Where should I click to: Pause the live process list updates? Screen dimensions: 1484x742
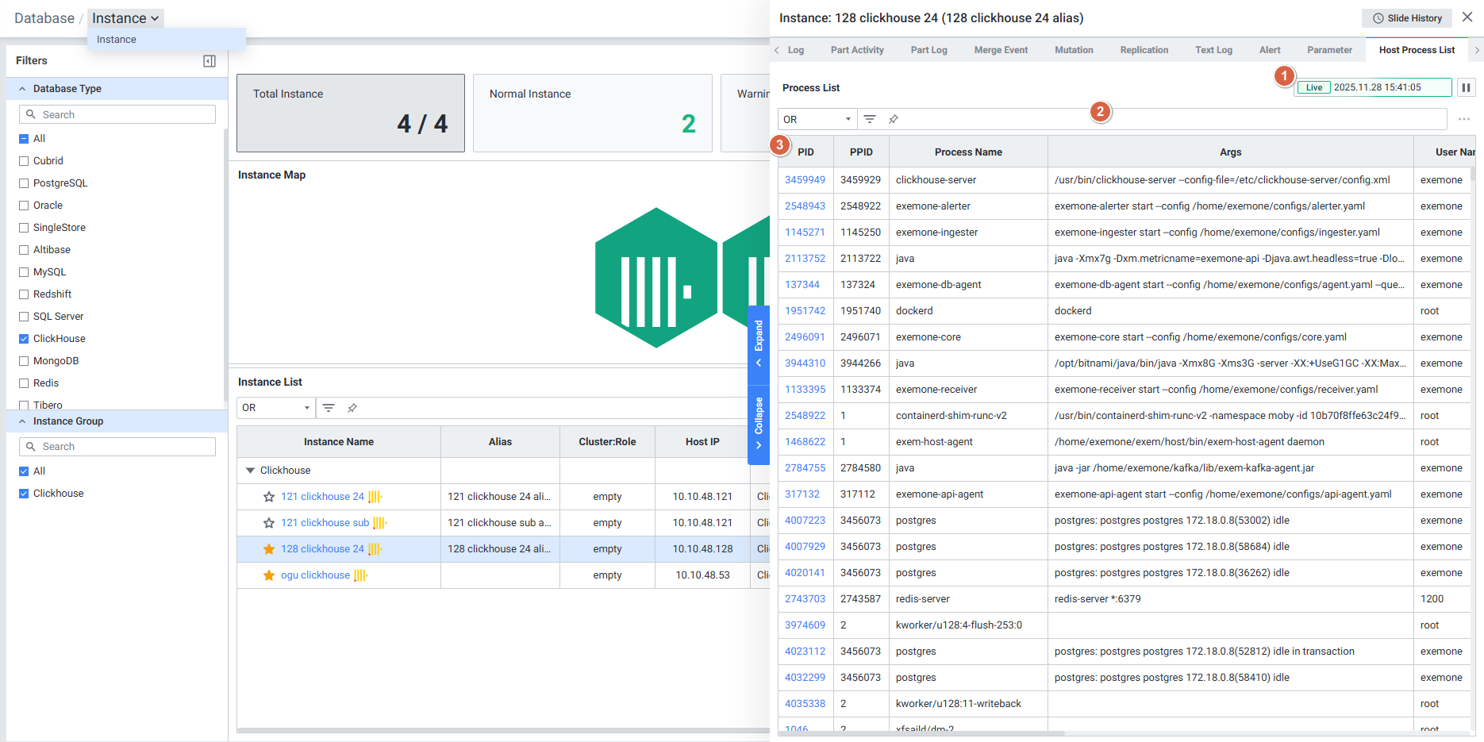coord(1466,87)
